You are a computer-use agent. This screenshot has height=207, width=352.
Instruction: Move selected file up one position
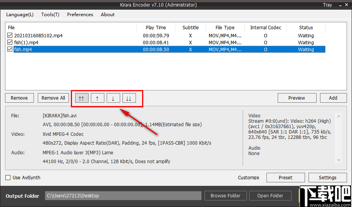click(97, 98)
